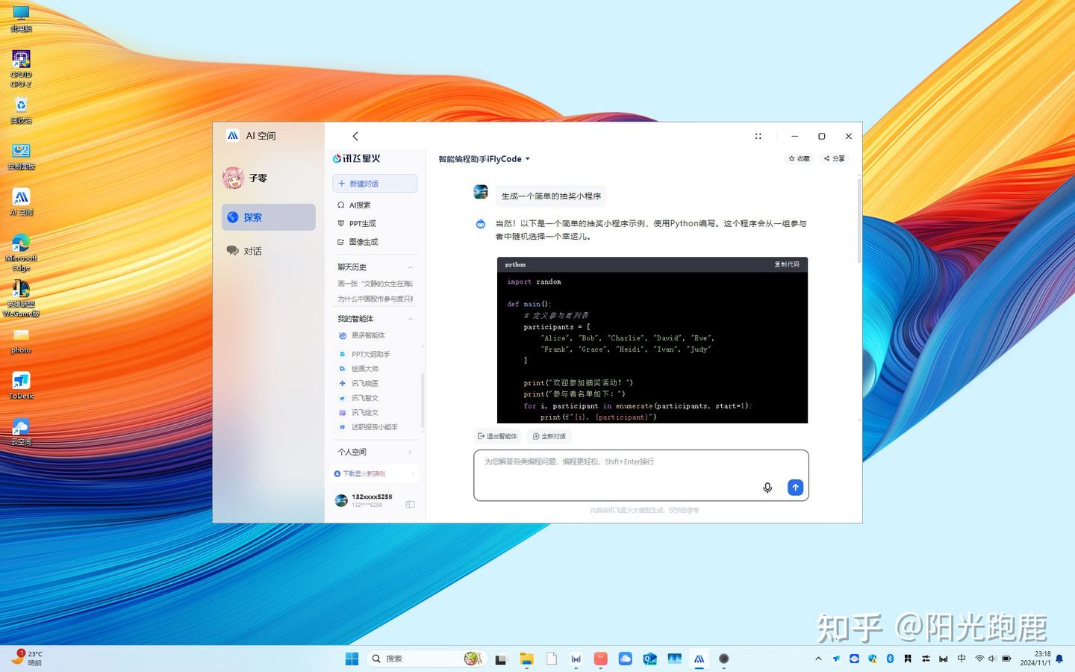Screen dimensions: 1075x672
Task: Select the 讯飞晓医 agent
Action: [358, 383]
